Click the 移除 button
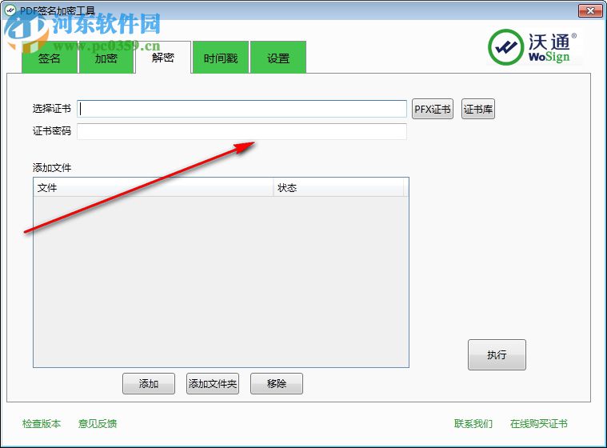607x448 pixels. (277, 384)
